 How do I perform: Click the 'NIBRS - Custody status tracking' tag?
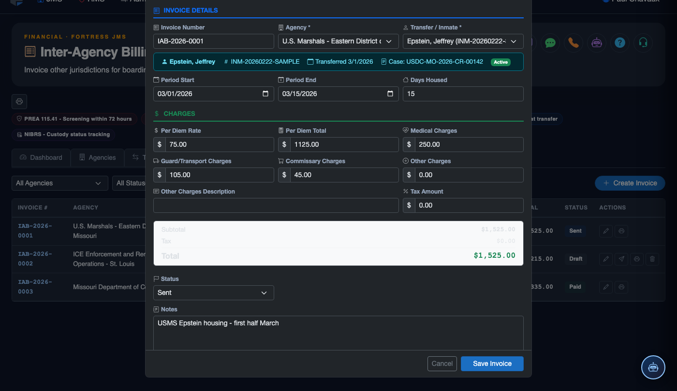pyautogui.click(x=63, y=134)
